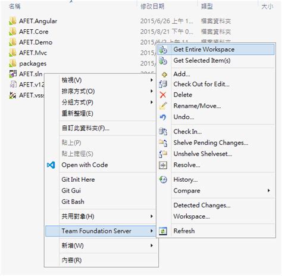Expand the 共用對象(H) submenu arrow

[x=152, y=216]
